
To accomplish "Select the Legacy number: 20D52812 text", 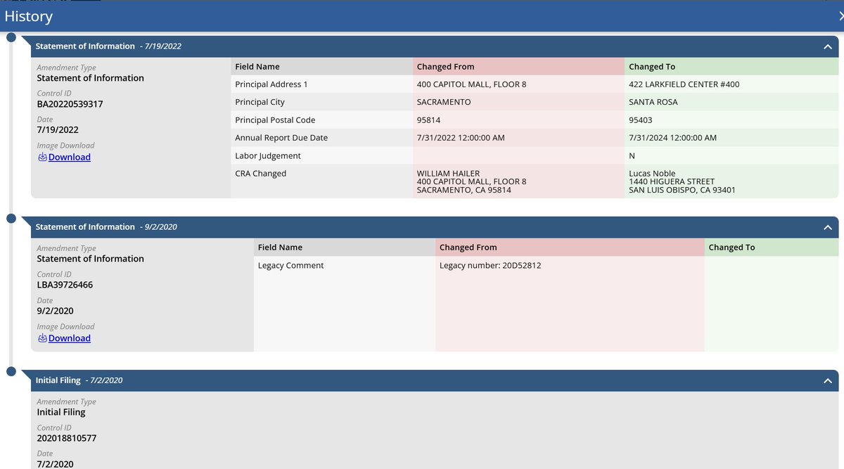I will point(490,266).
